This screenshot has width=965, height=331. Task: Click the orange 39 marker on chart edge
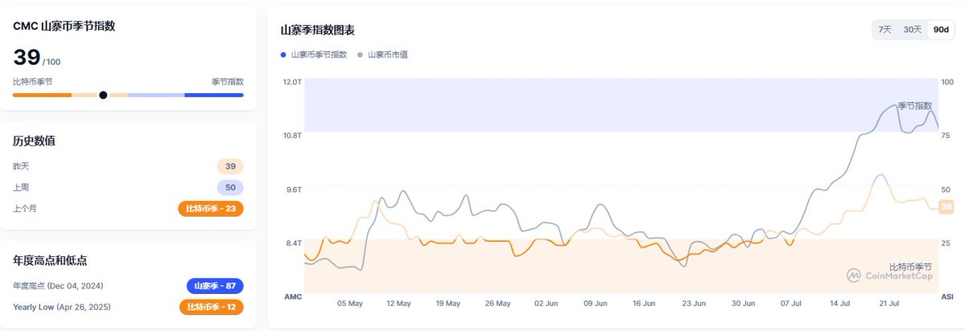946,206
